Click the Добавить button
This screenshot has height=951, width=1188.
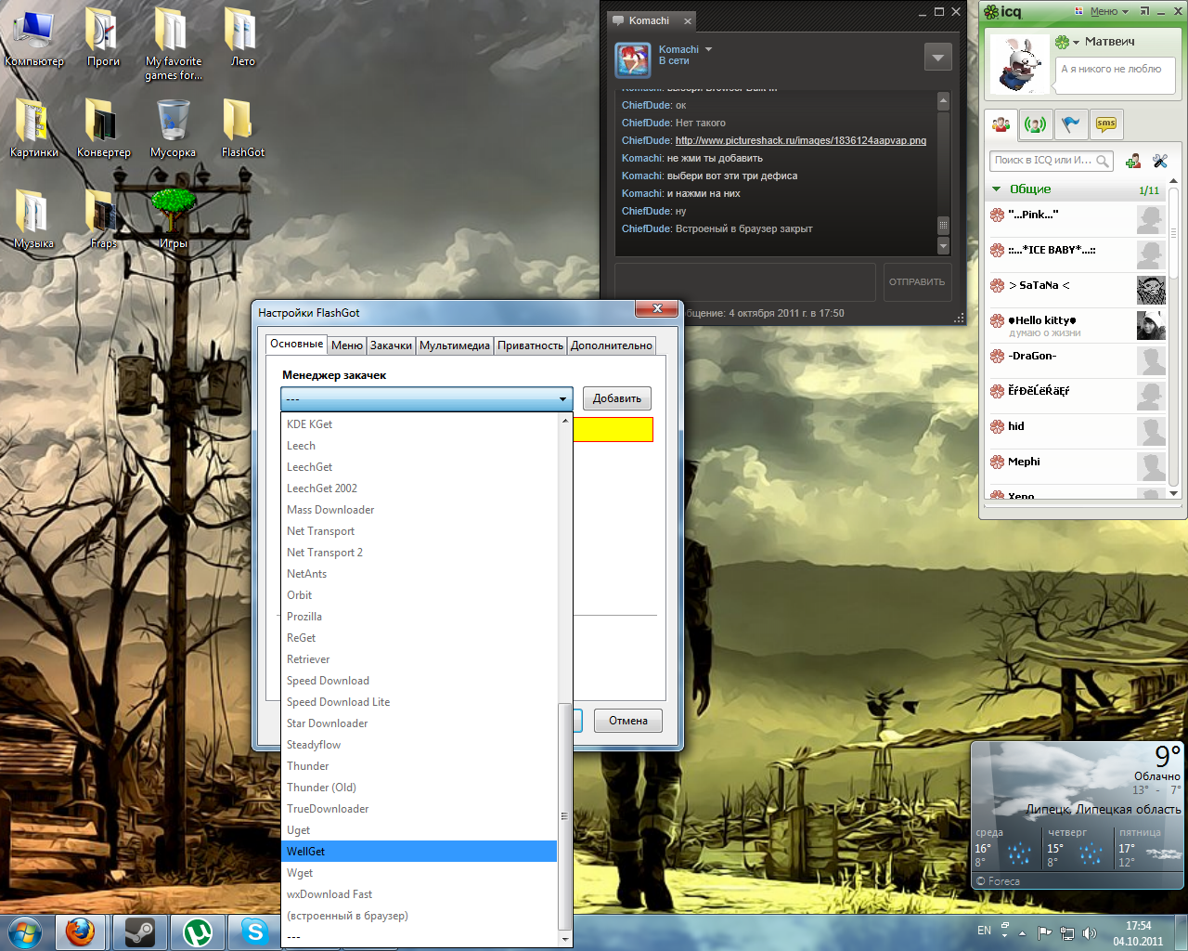coord(617,398)
